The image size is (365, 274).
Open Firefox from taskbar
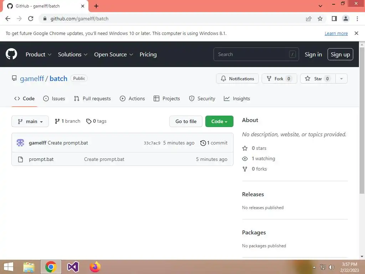click(95, 267)
